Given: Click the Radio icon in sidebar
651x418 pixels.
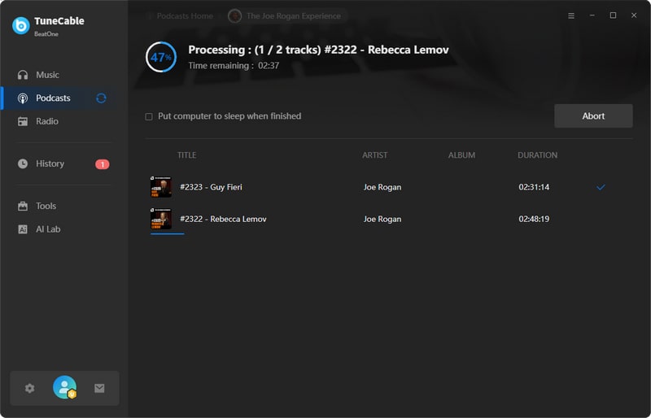Looking at the screenshot, I should 23,121.
